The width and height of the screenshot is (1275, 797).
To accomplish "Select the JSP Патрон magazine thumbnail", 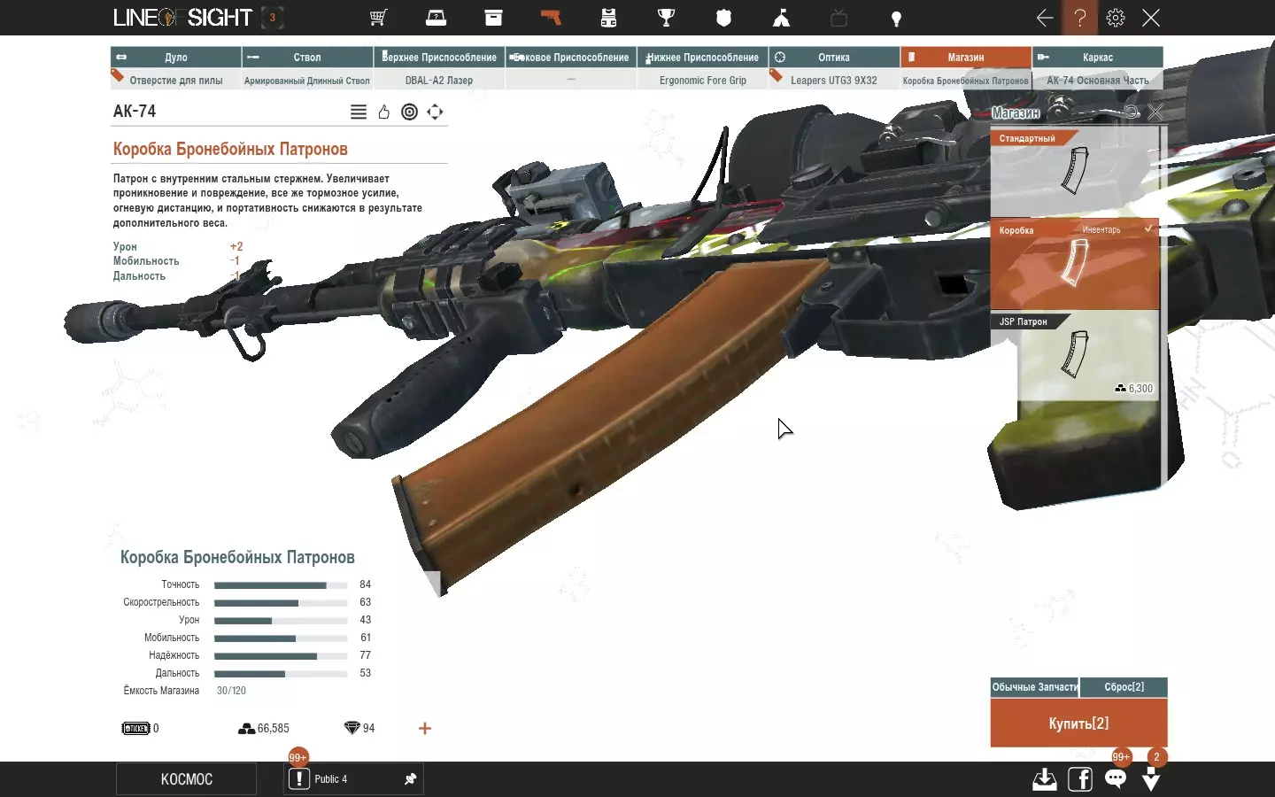I will [x=1075, y=356].
